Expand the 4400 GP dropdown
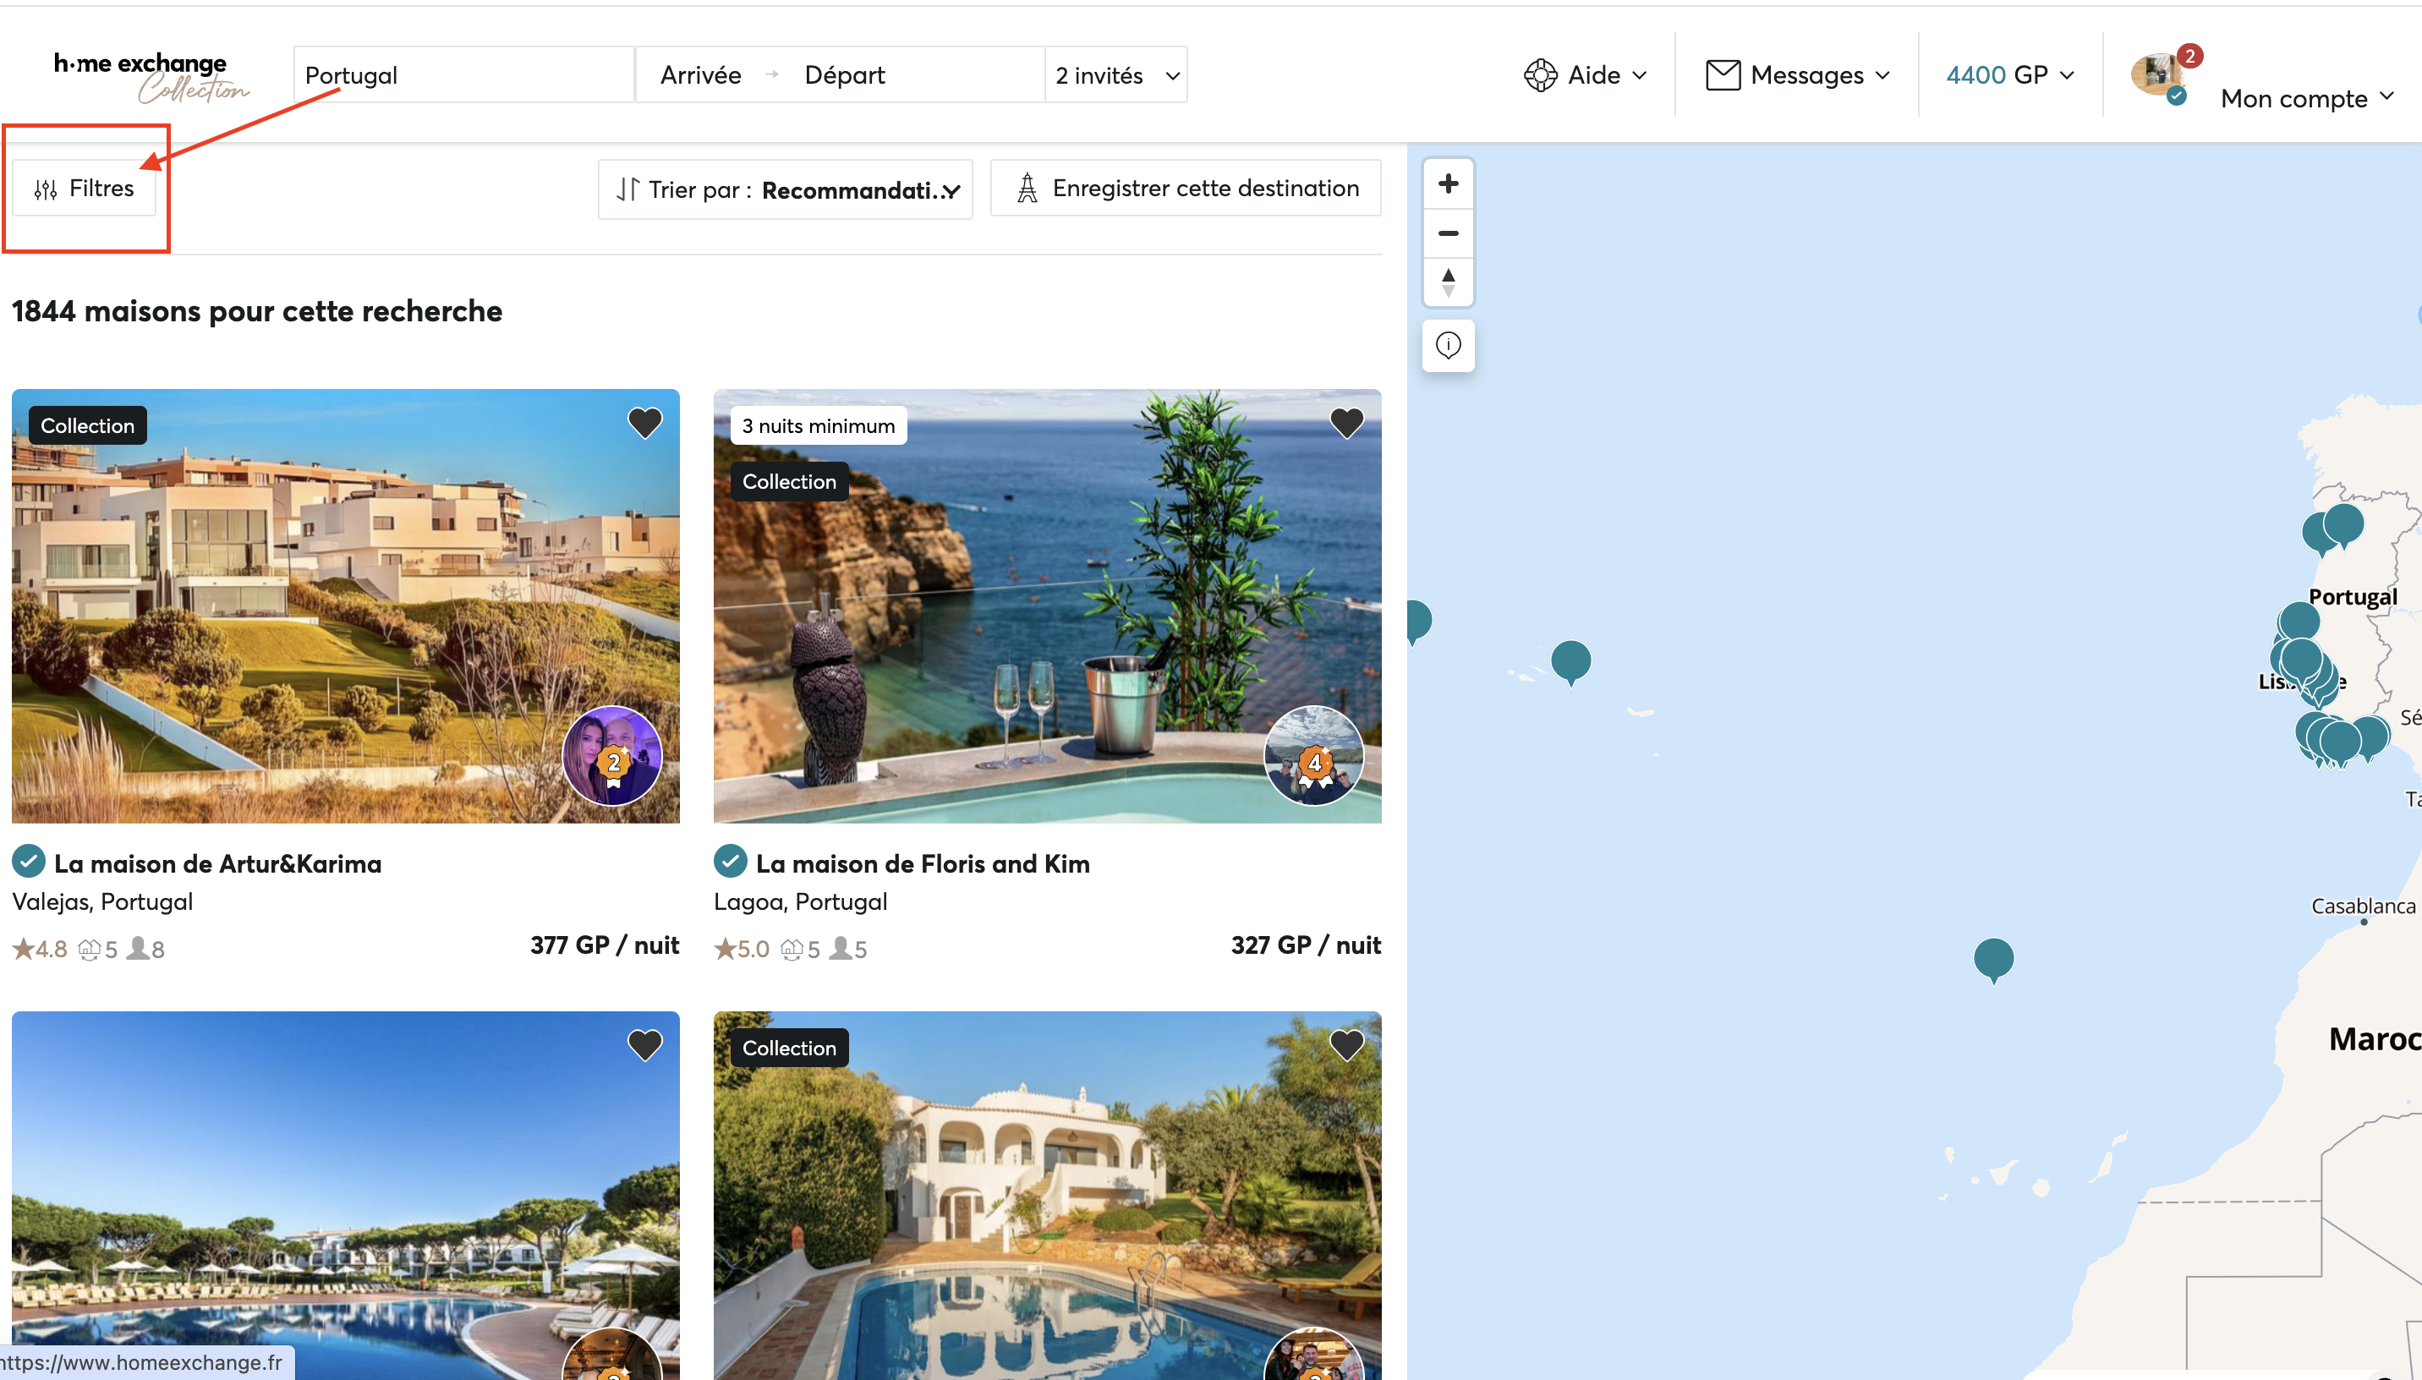 tap(2008, 76)
